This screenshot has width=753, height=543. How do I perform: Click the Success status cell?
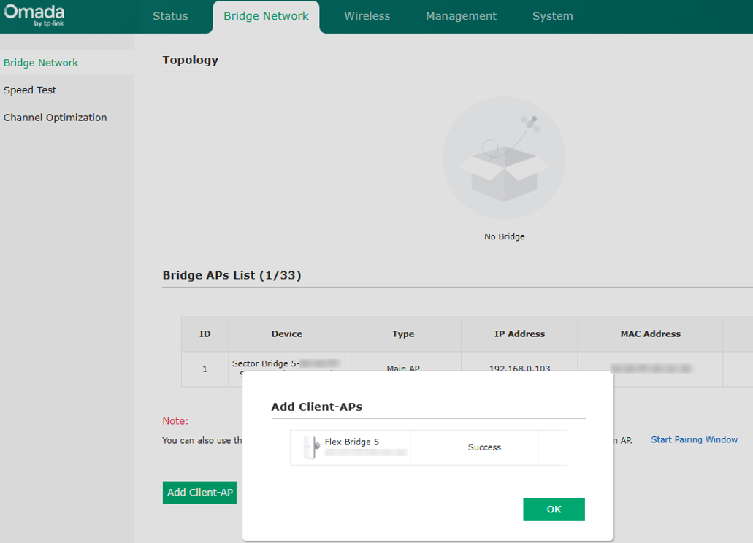pyautogui.click(x=474, y=447)
